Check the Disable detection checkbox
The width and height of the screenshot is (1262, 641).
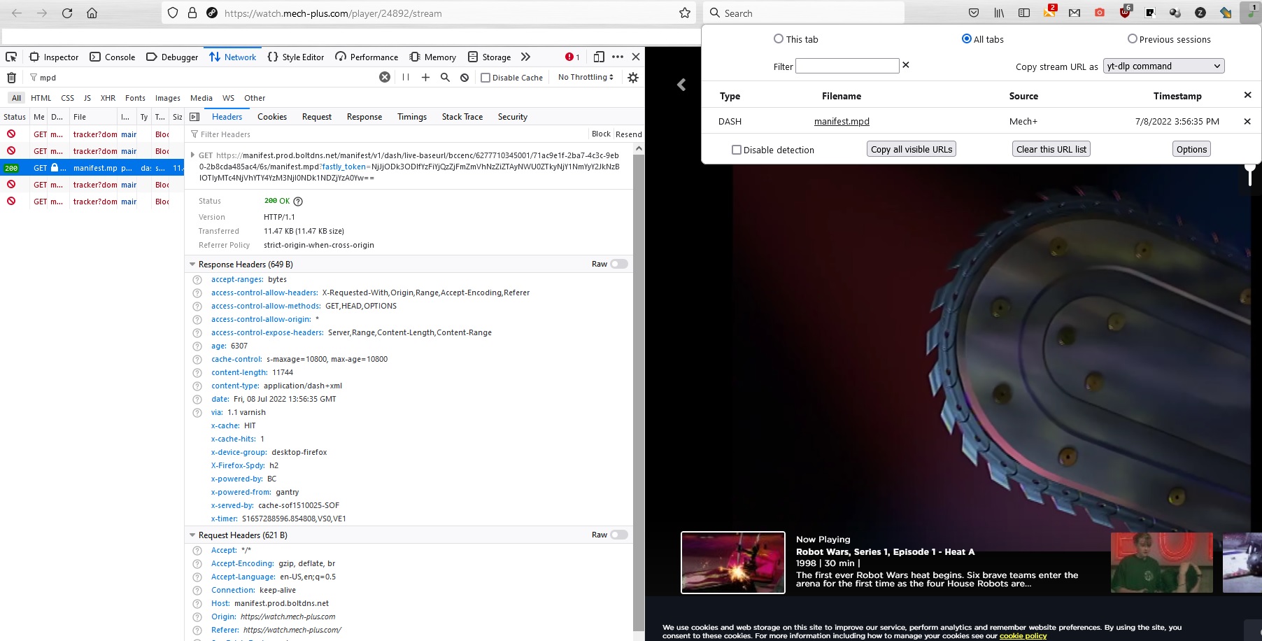pos(737,150)
